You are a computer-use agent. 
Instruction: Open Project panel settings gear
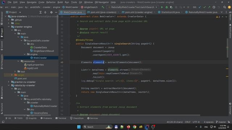pos(51,12)
